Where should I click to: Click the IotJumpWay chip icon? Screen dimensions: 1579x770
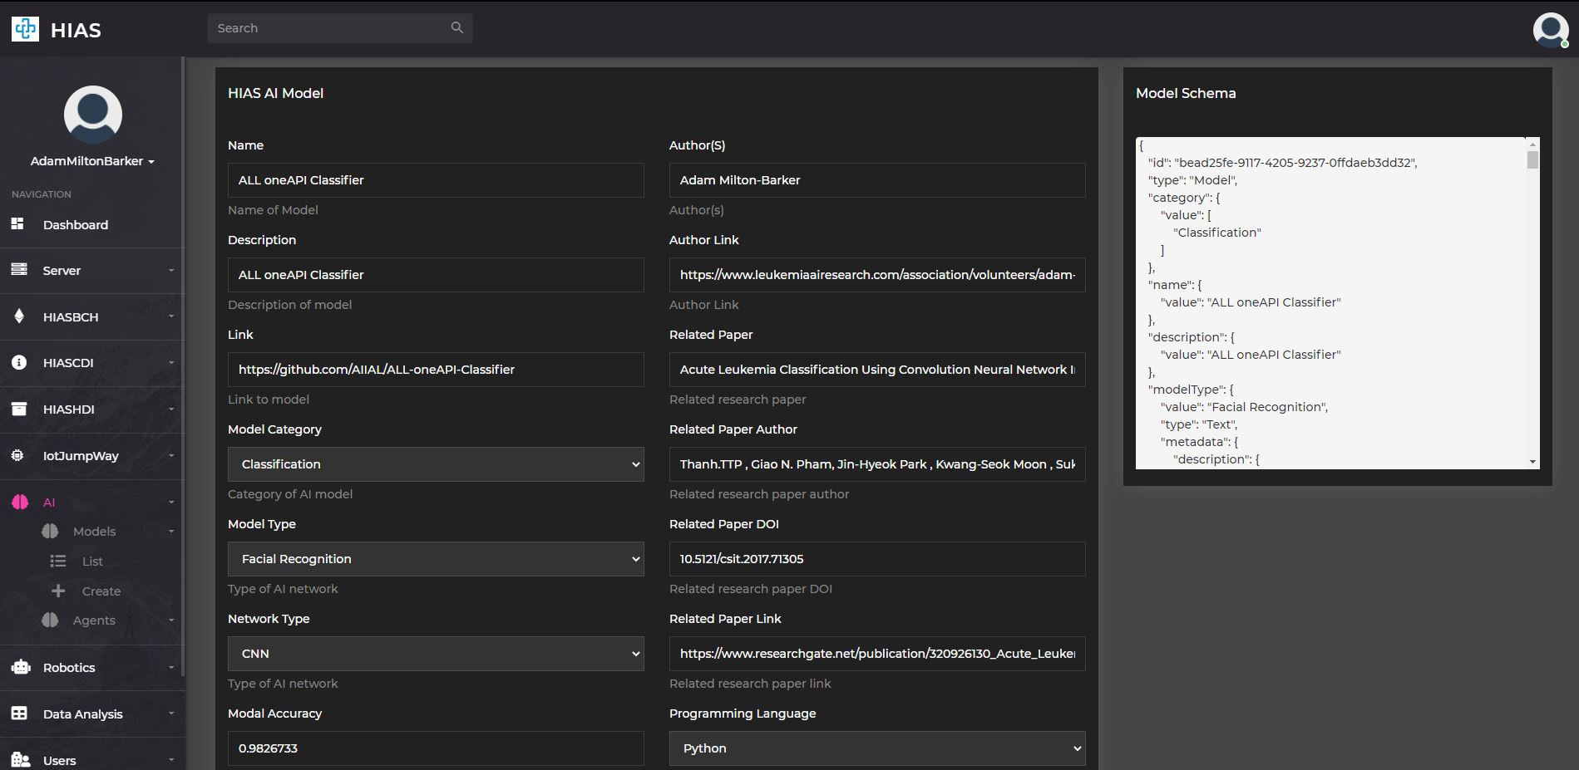17,455
